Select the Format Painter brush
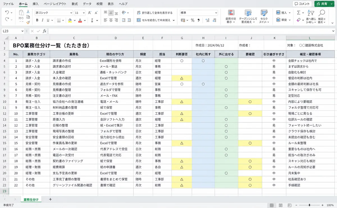The width and height of the screenshot is (337, 208). (28, 22)
